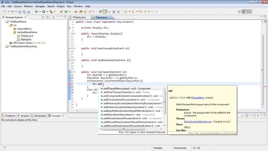
Task: Select TextBasedGame project in Package Explorer
Action: (x=18, y=21)
